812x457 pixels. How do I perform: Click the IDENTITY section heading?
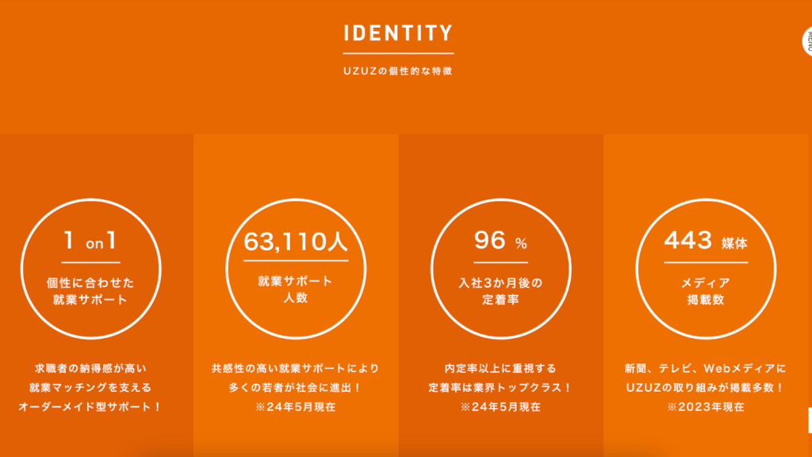(398, 33)
